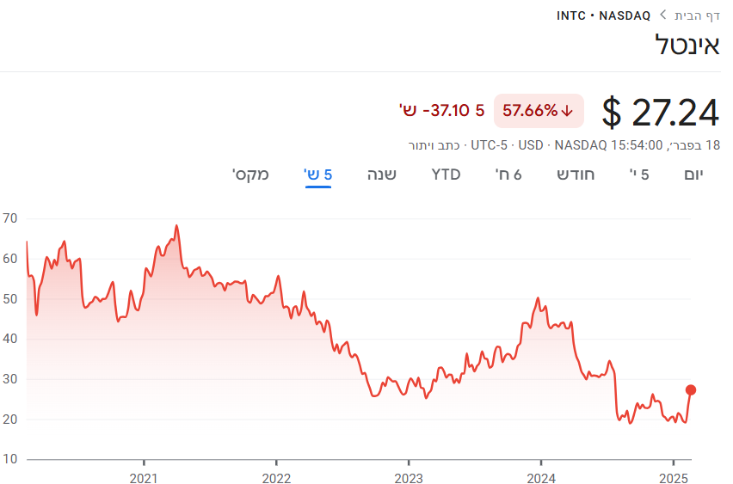Switch to the "6 ח'" six-month tab

point(509,175)
